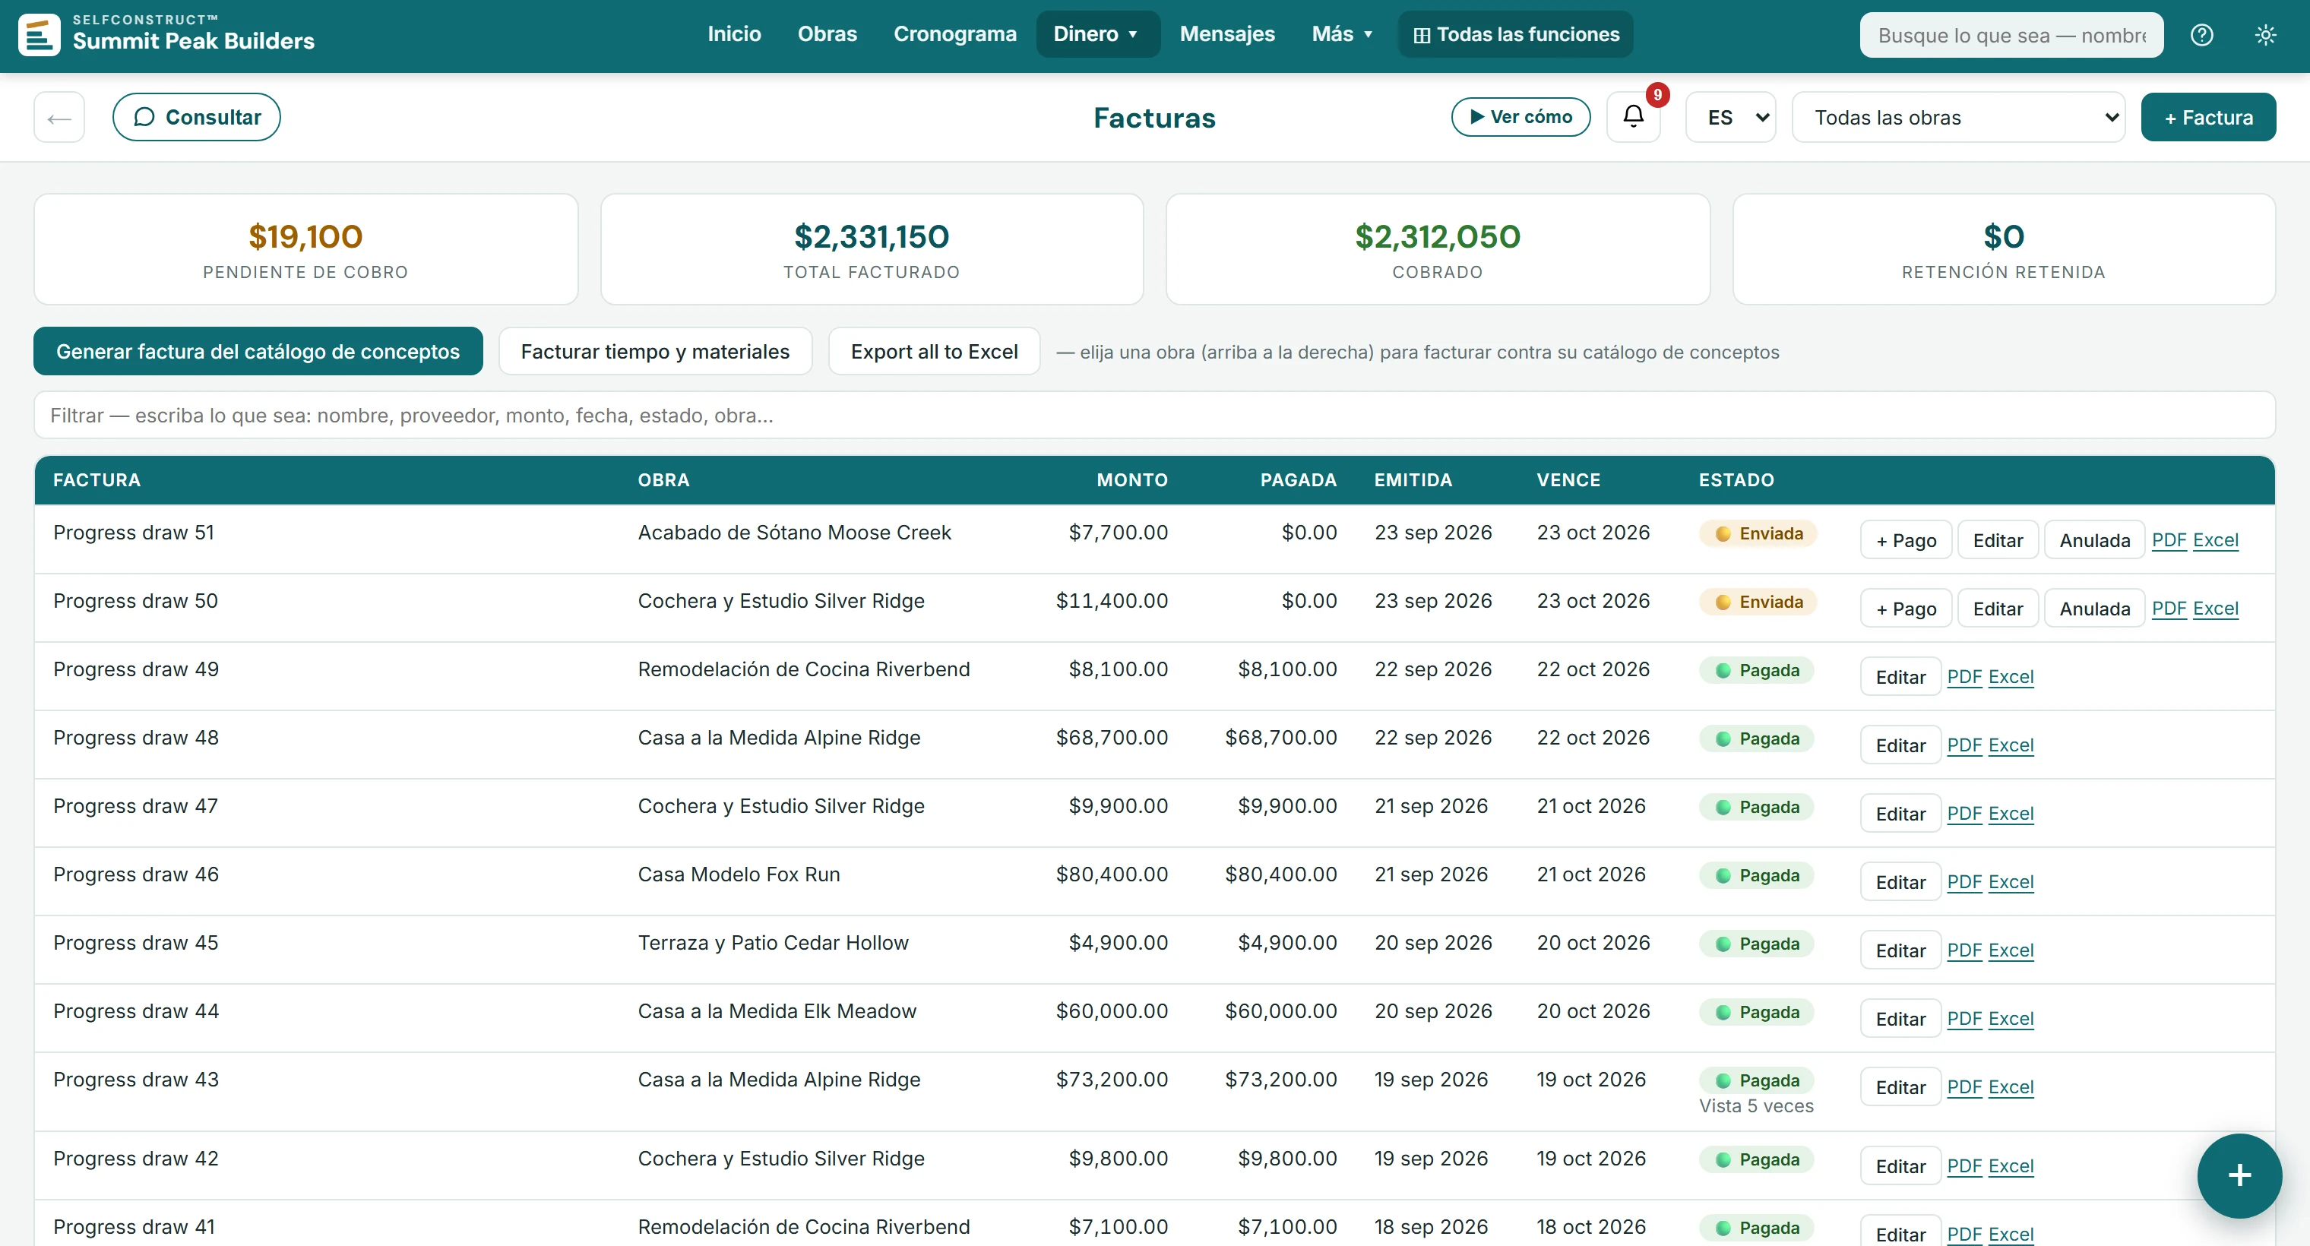Screen dimensions: 2310x1246
Task: Click Facturar tiempo y materiales
Action: (654, 352)
